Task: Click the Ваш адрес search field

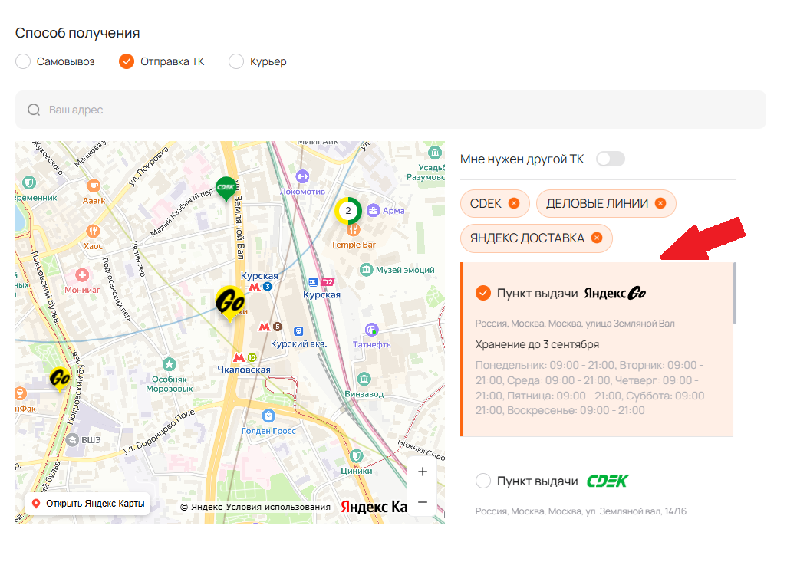Action: pyautogui.click(x=390, y=110)
